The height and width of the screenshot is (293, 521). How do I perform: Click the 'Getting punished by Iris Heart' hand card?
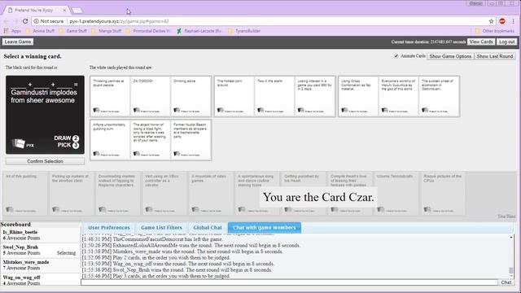coord(304,194)
